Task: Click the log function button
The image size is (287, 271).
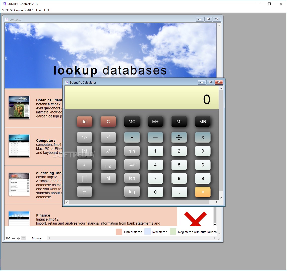Action: [x=132, y=192]
